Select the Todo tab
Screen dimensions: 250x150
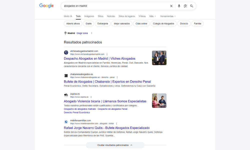point(78,16)
